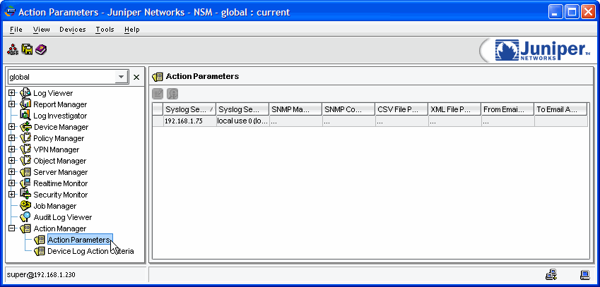Expand the Server Manager node
The image size is (600, 287).
[x=12, y=172]
